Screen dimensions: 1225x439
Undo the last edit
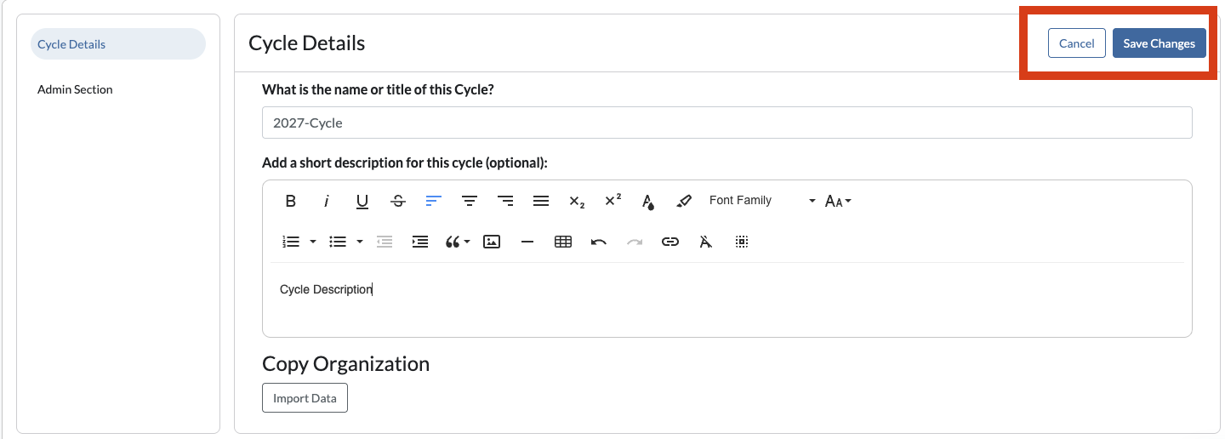(599, 242)
